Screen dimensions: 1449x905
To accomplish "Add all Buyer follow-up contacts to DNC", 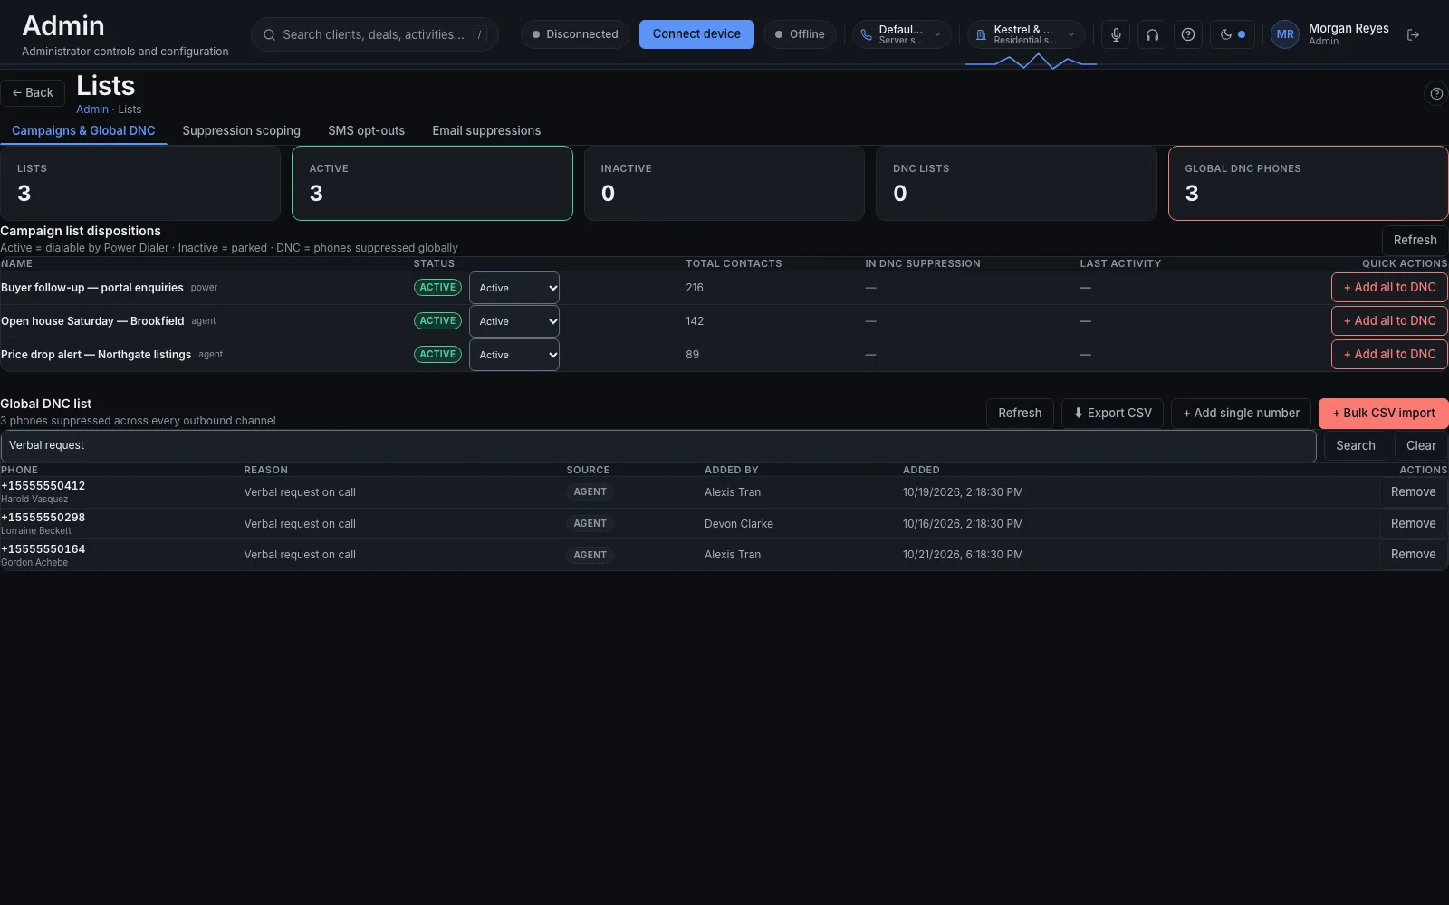I will coord(1389,287).
